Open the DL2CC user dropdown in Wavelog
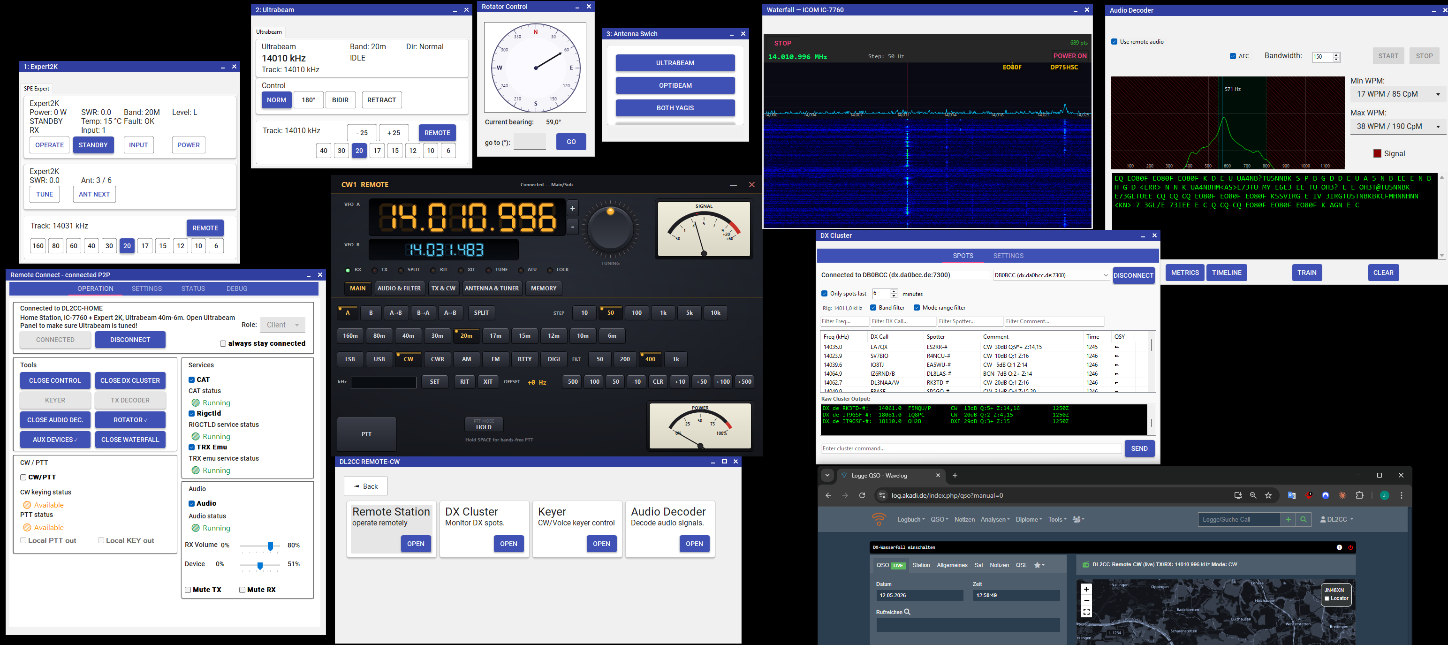Image resolution: width=1448 pixels, height=645 pixels. 1337,520
